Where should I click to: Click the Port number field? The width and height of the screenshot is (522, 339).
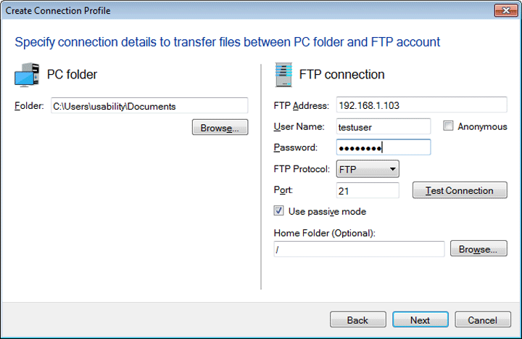[x=368, y=190]
